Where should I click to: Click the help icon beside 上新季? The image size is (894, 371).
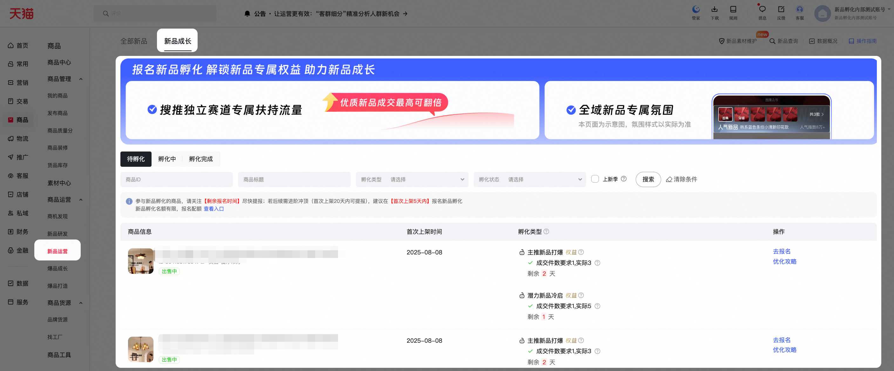click(x=624, y=179)
